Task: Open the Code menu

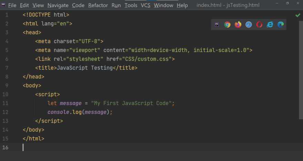Action: [78, 5]
